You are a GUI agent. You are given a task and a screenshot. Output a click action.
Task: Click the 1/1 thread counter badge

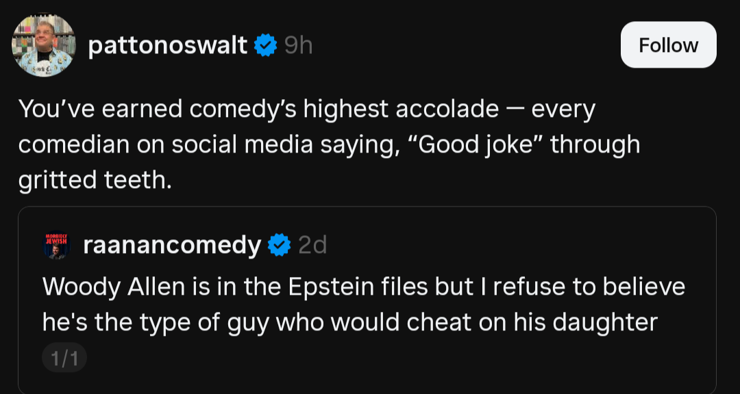pyautogui.click(x=64, y=358)
